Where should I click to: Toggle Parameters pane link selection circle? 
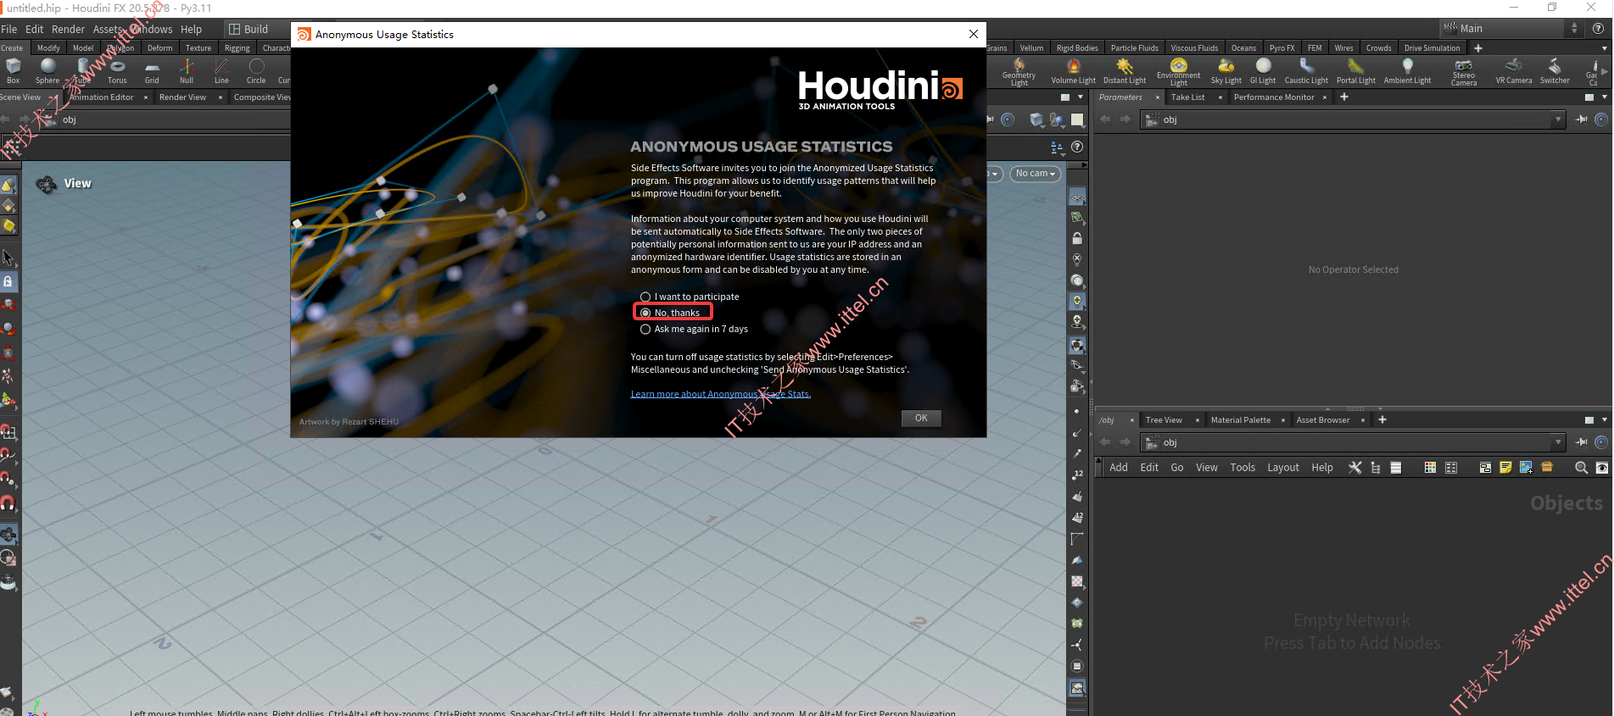(1601, 119)
